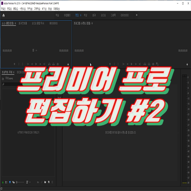The height and width of the screenshot is (191, 191).
Task: Open Project panel tab menu icon
Action: pos(14,72)
